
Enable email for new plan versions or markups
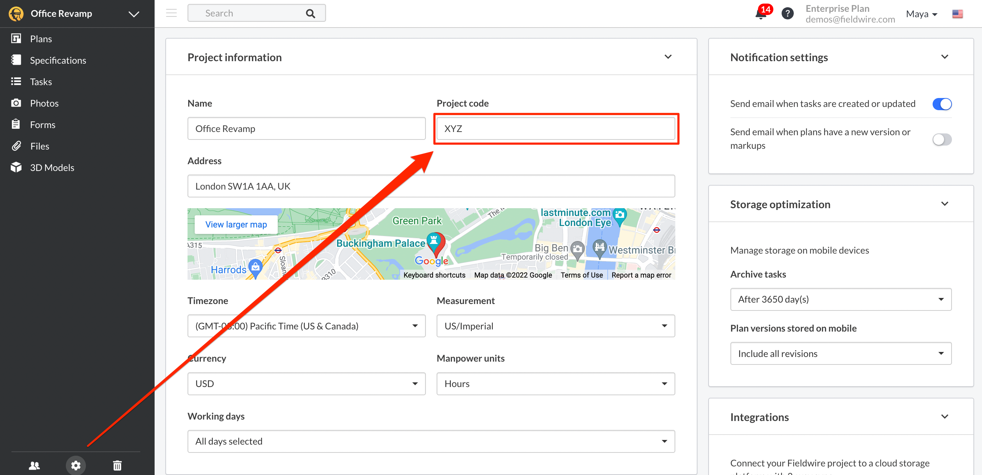[942, 139]
